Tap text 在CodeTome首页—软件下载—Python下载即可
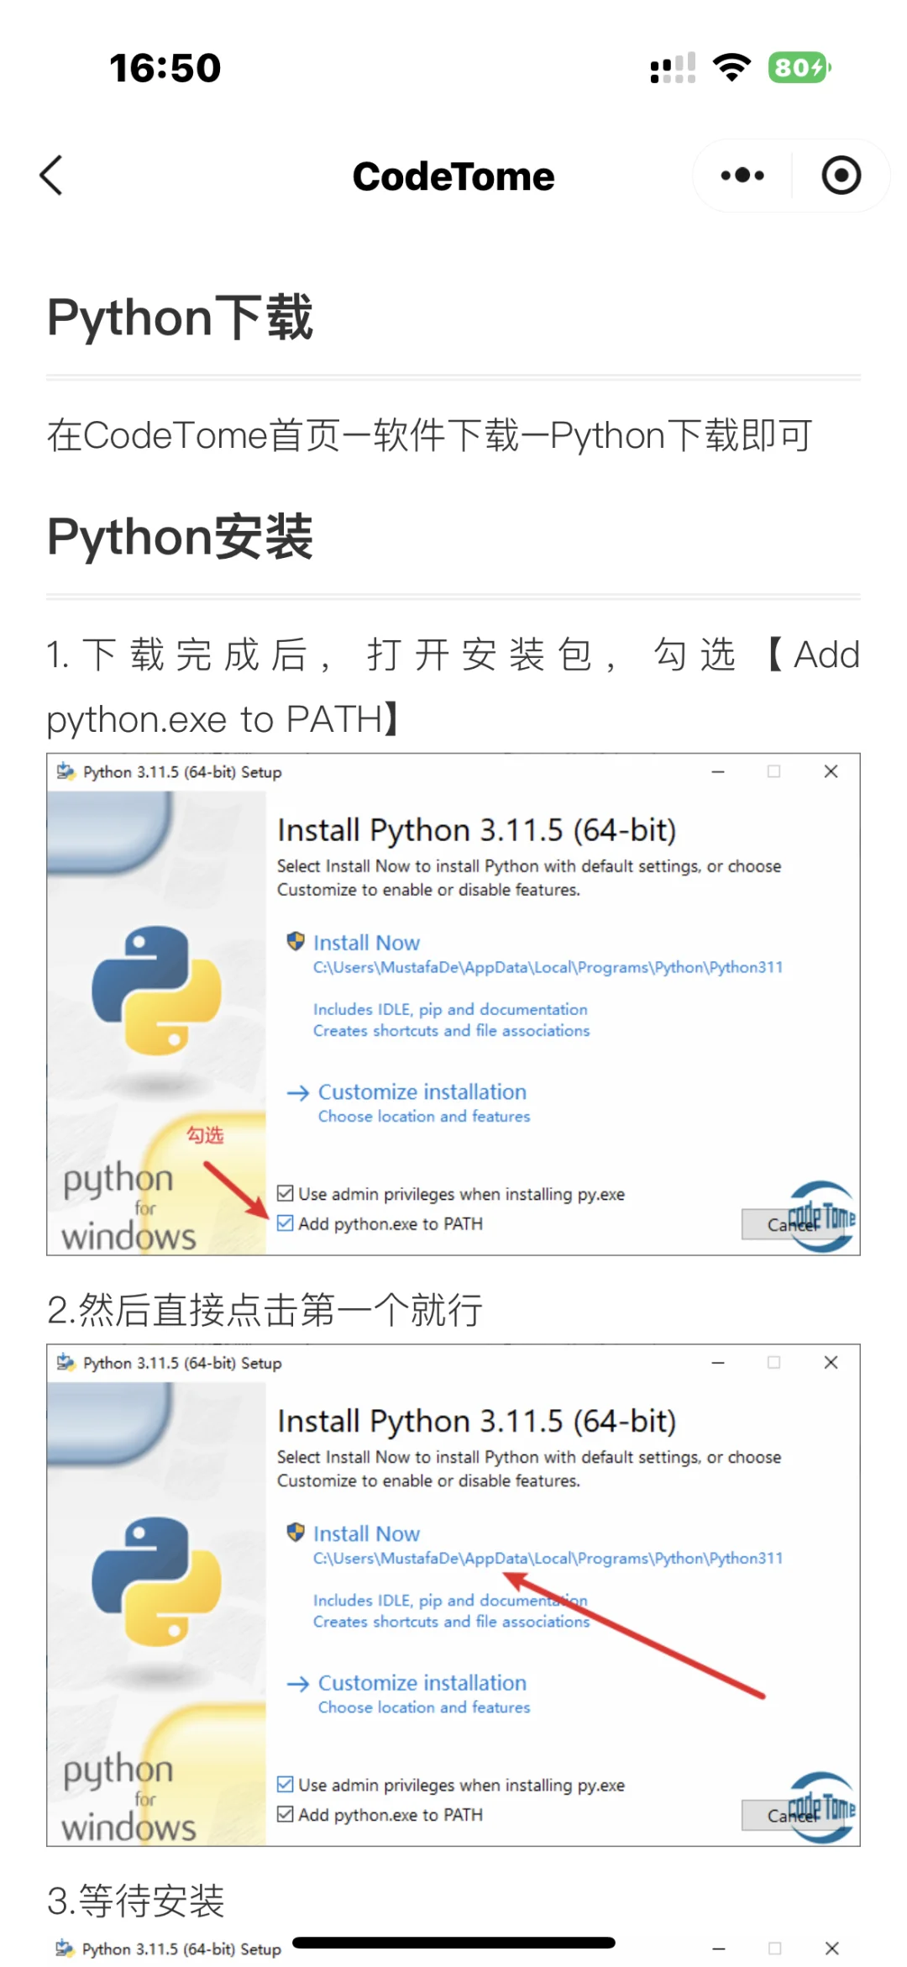 pos(429,435)
